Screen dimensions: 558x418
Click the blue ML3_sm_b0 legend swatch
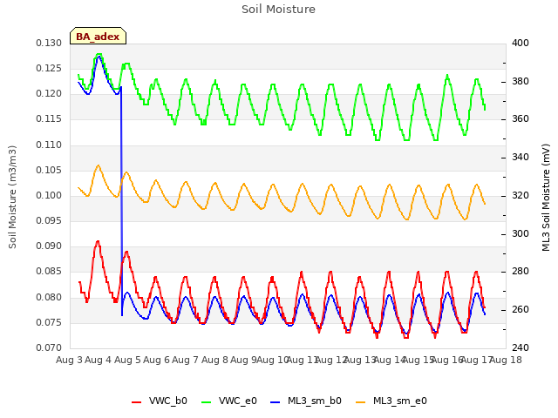[276, 402]
